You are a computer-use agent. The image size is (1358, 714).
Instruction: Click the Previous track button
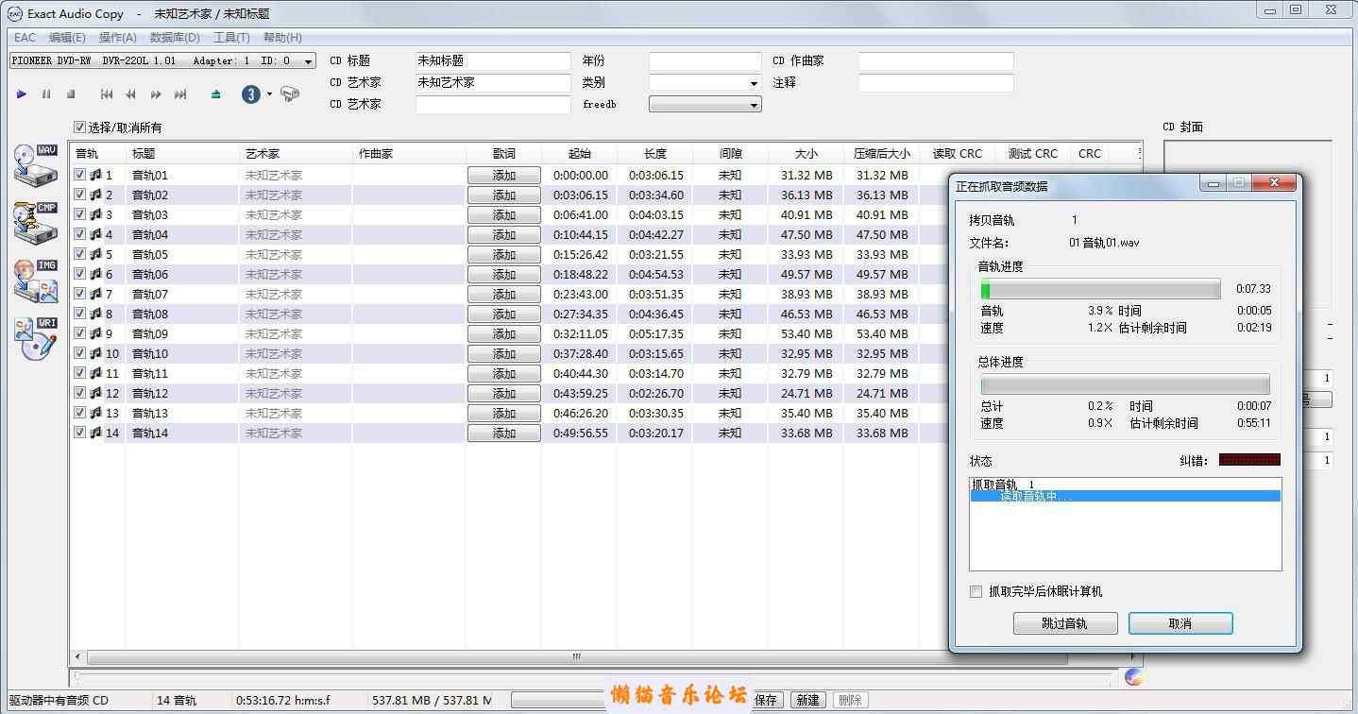pyautogui.click(x=107, y=94)
